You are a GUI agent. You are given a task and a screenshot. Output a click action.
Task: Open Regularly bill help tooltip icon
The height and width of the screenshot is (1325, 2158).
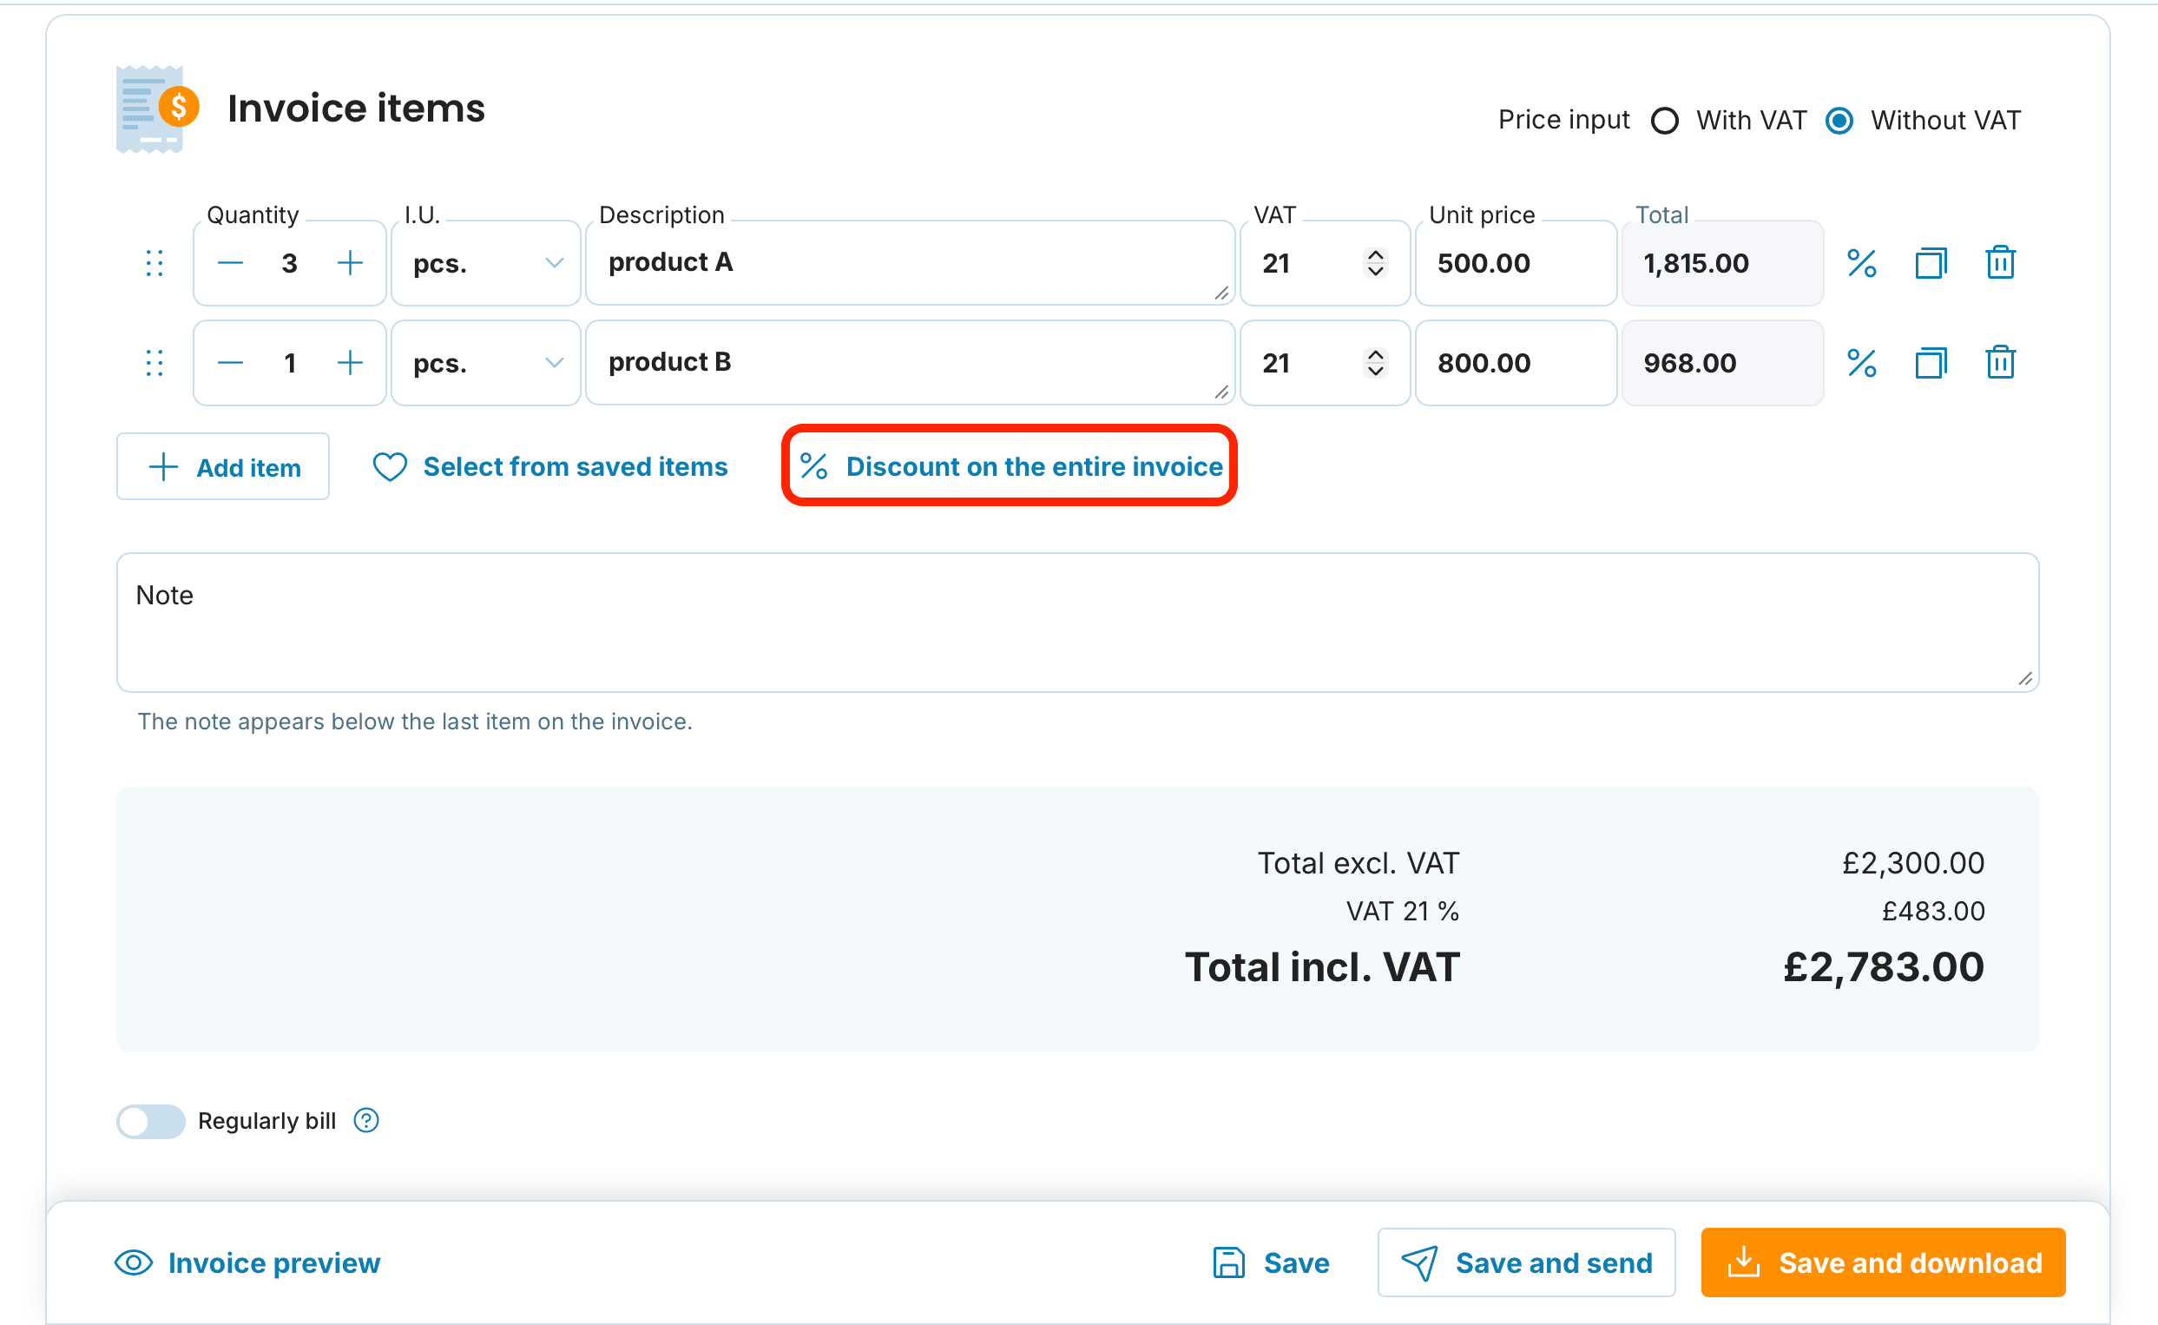pyautogui.click(x=366, y=1120)
